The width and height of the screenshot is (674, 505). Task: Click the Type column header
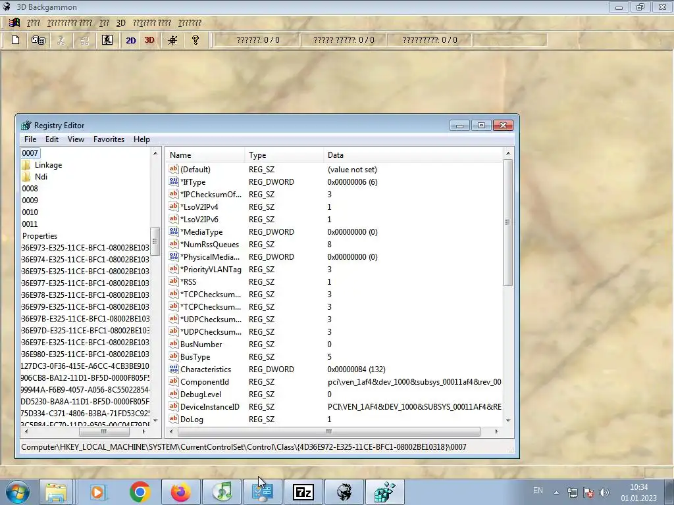(x=284, y=155)
